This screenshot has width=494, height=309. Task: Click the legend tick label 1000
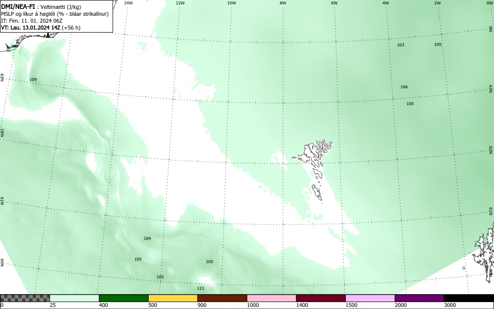point(253,305)
